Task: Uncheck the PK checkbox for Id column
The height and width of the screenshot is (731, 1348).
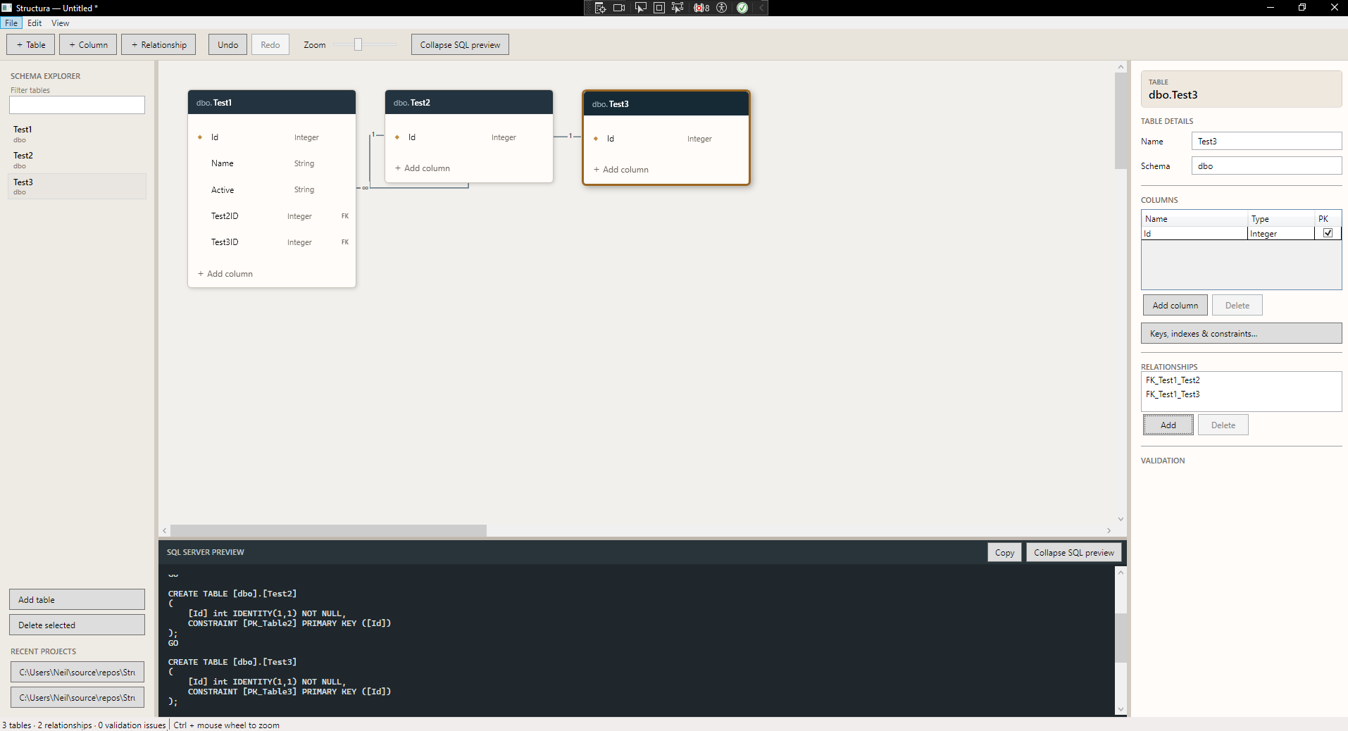Action: tap(1328, 233)
